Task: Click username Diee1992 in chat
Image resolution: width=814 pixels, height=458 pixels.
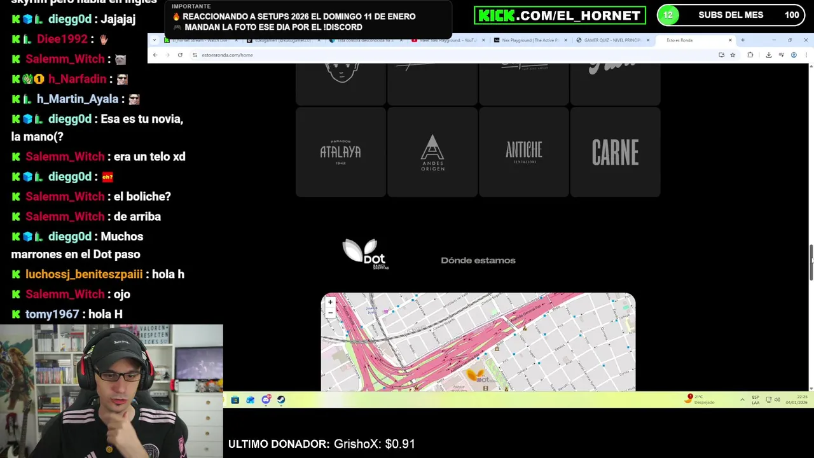Action: click(x=62, y=39)
